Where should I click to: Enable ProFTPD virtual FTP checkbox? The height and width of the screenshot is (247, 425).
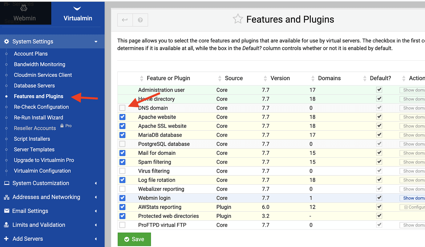pyautogui.click(x=122, y=225)
